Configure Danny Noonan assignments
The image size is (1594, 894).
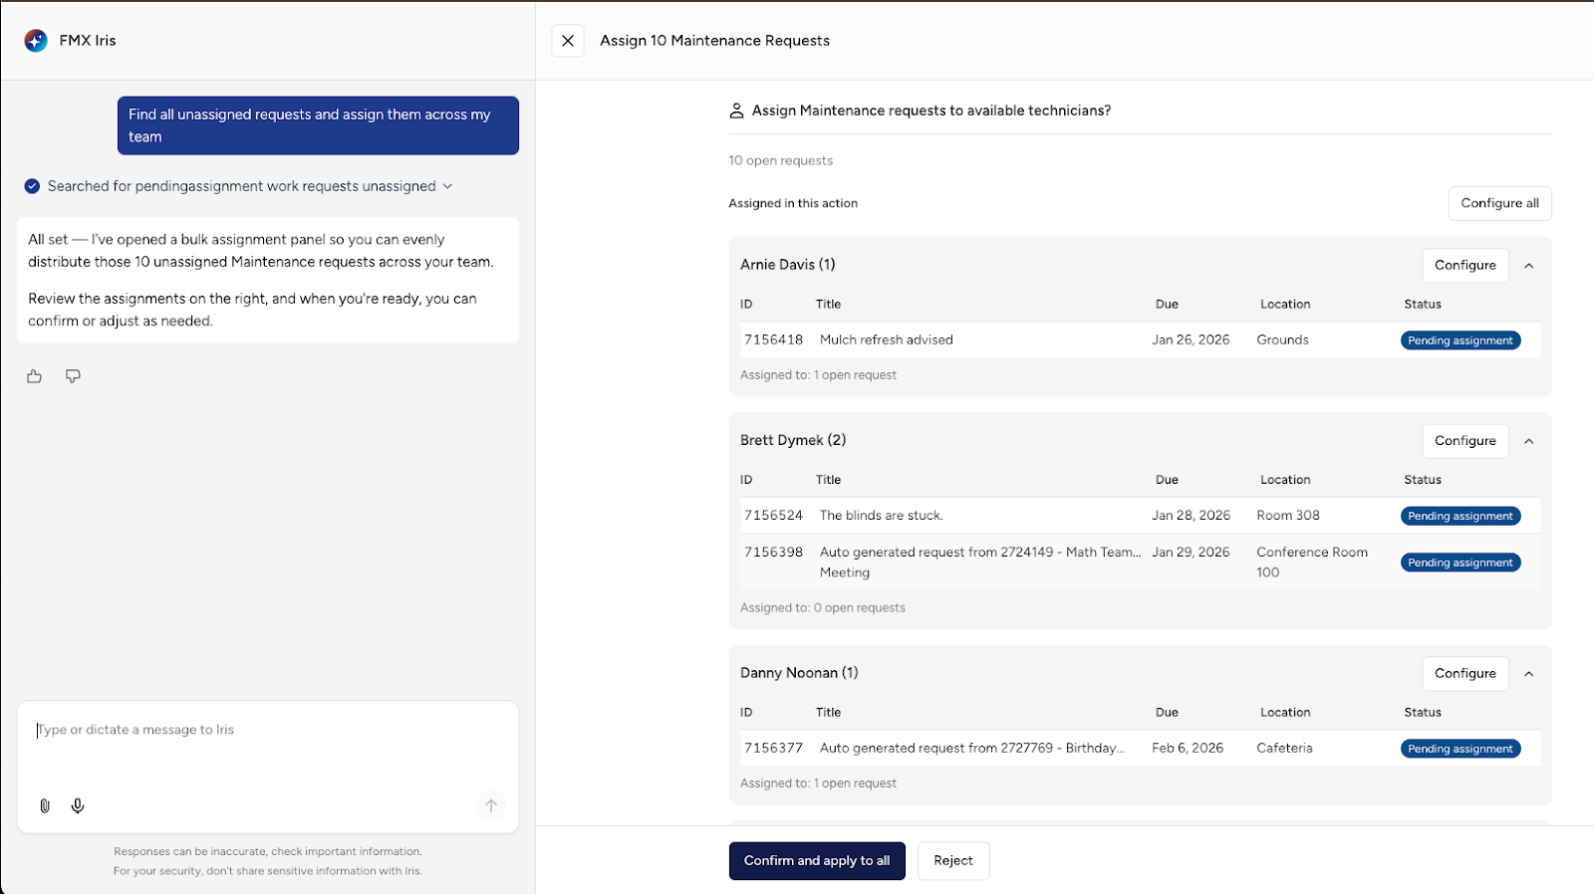click(1464, 674)
